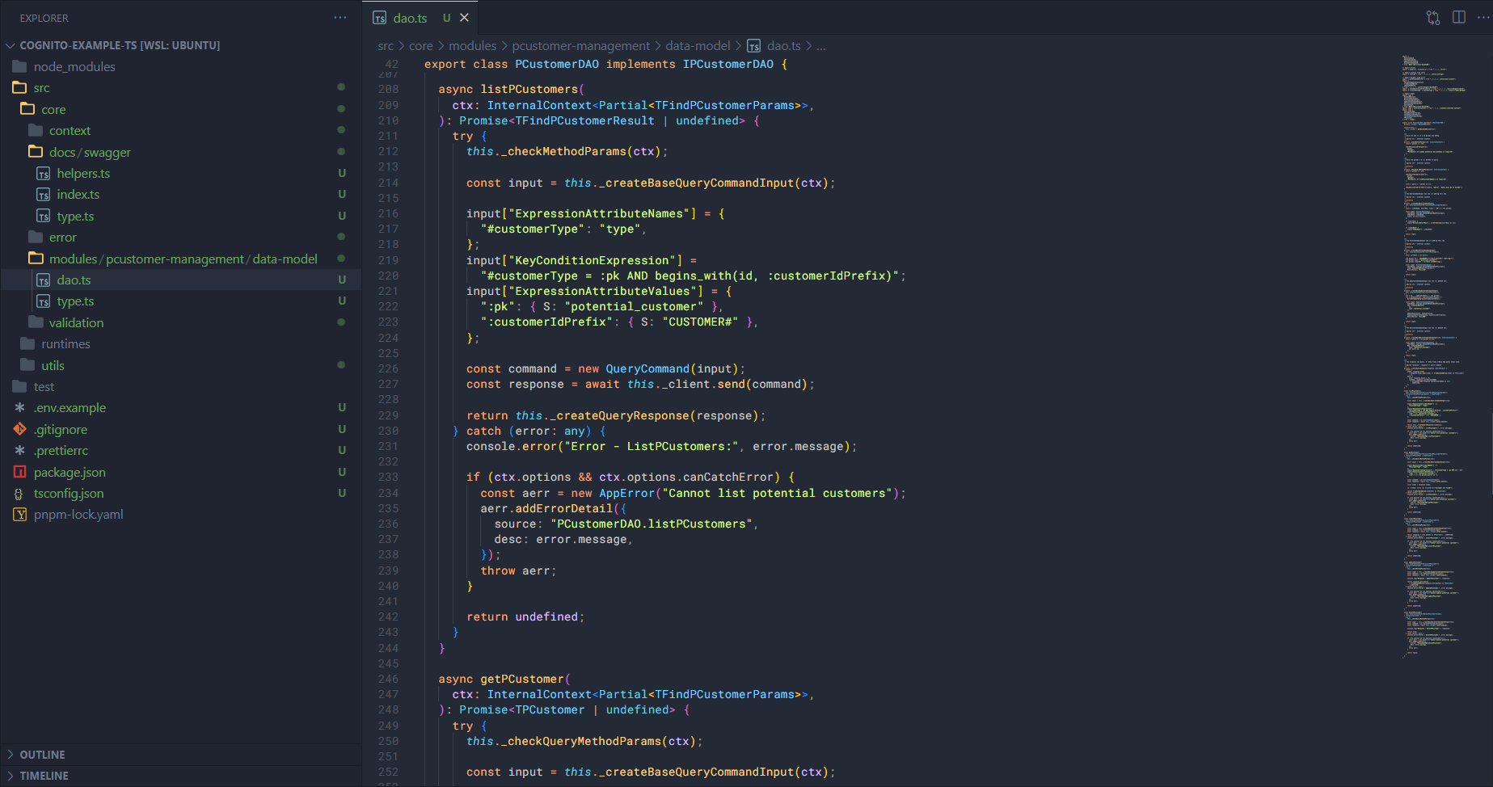
Task: Open Explorer views and more actions menu
Action: [x=340, y=18]
